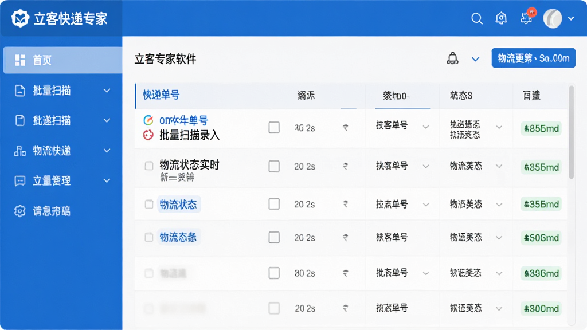Tick the small checkbox beside 物流状态实时
The height and width of the screenshot is (330, 587).
149,166
